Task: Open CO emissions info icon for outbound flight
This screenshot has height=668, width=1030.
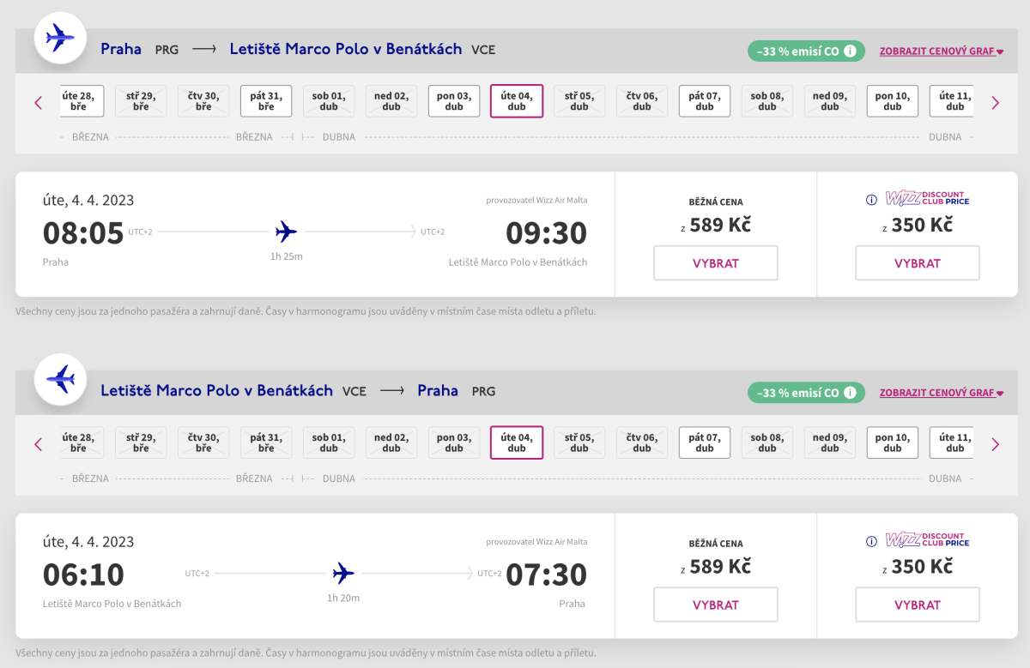Action: click(850, 51)
